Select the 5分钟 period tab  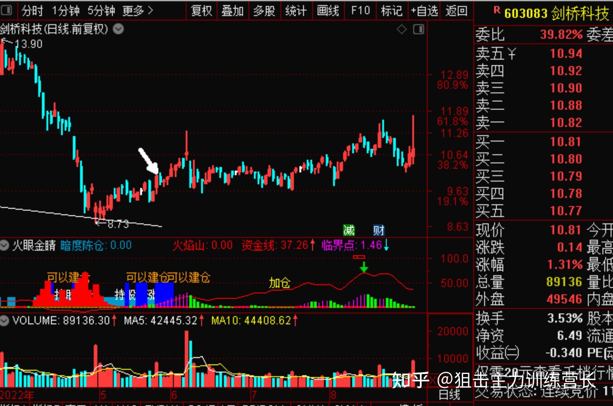(101, 11)
